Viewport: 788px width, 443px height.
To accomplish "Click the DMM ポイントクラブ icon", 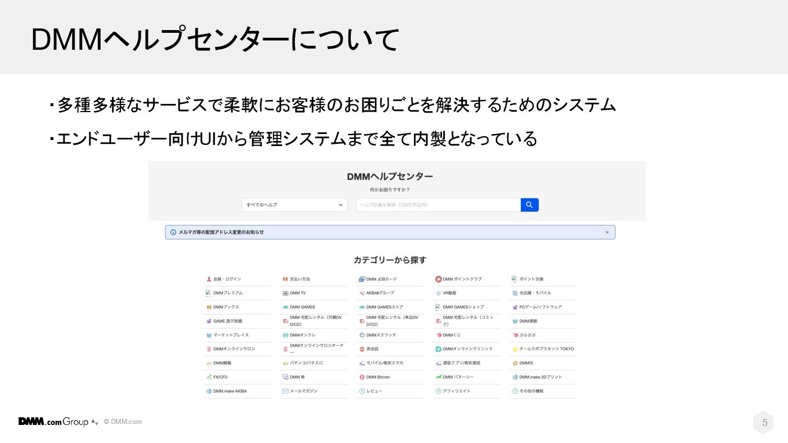I will tap(438, 279).
